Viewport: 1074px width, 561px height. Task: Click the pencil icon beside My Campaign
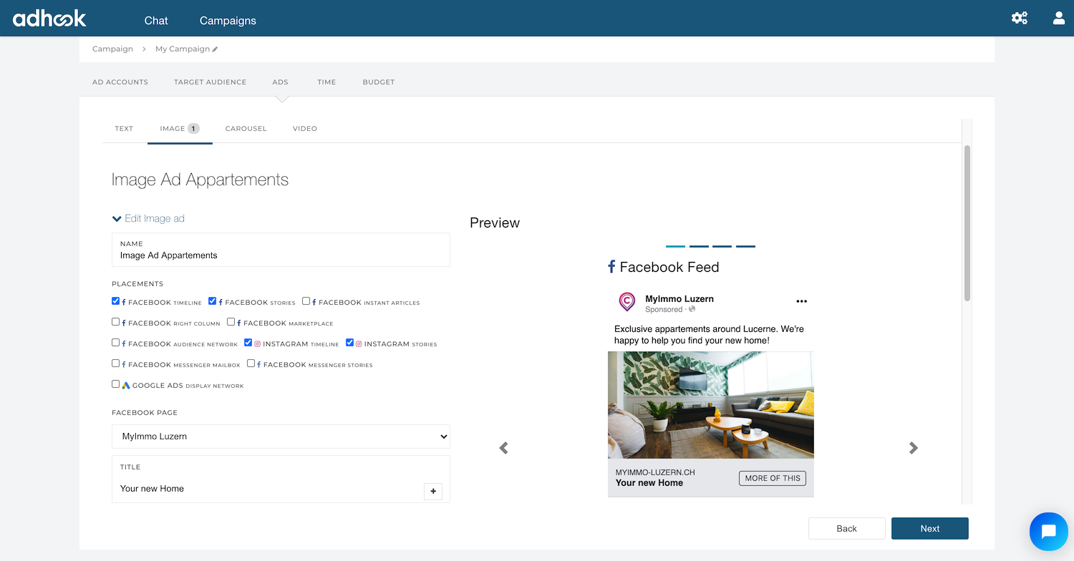(215, 49)
